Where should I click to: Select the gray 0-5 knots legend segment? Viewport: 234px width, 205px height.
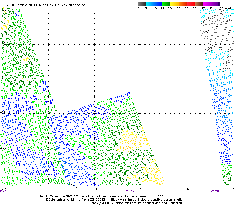click(x=142, y=4)
